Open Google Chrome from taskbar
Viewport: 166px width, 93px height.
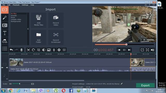[x=11, y=91]
